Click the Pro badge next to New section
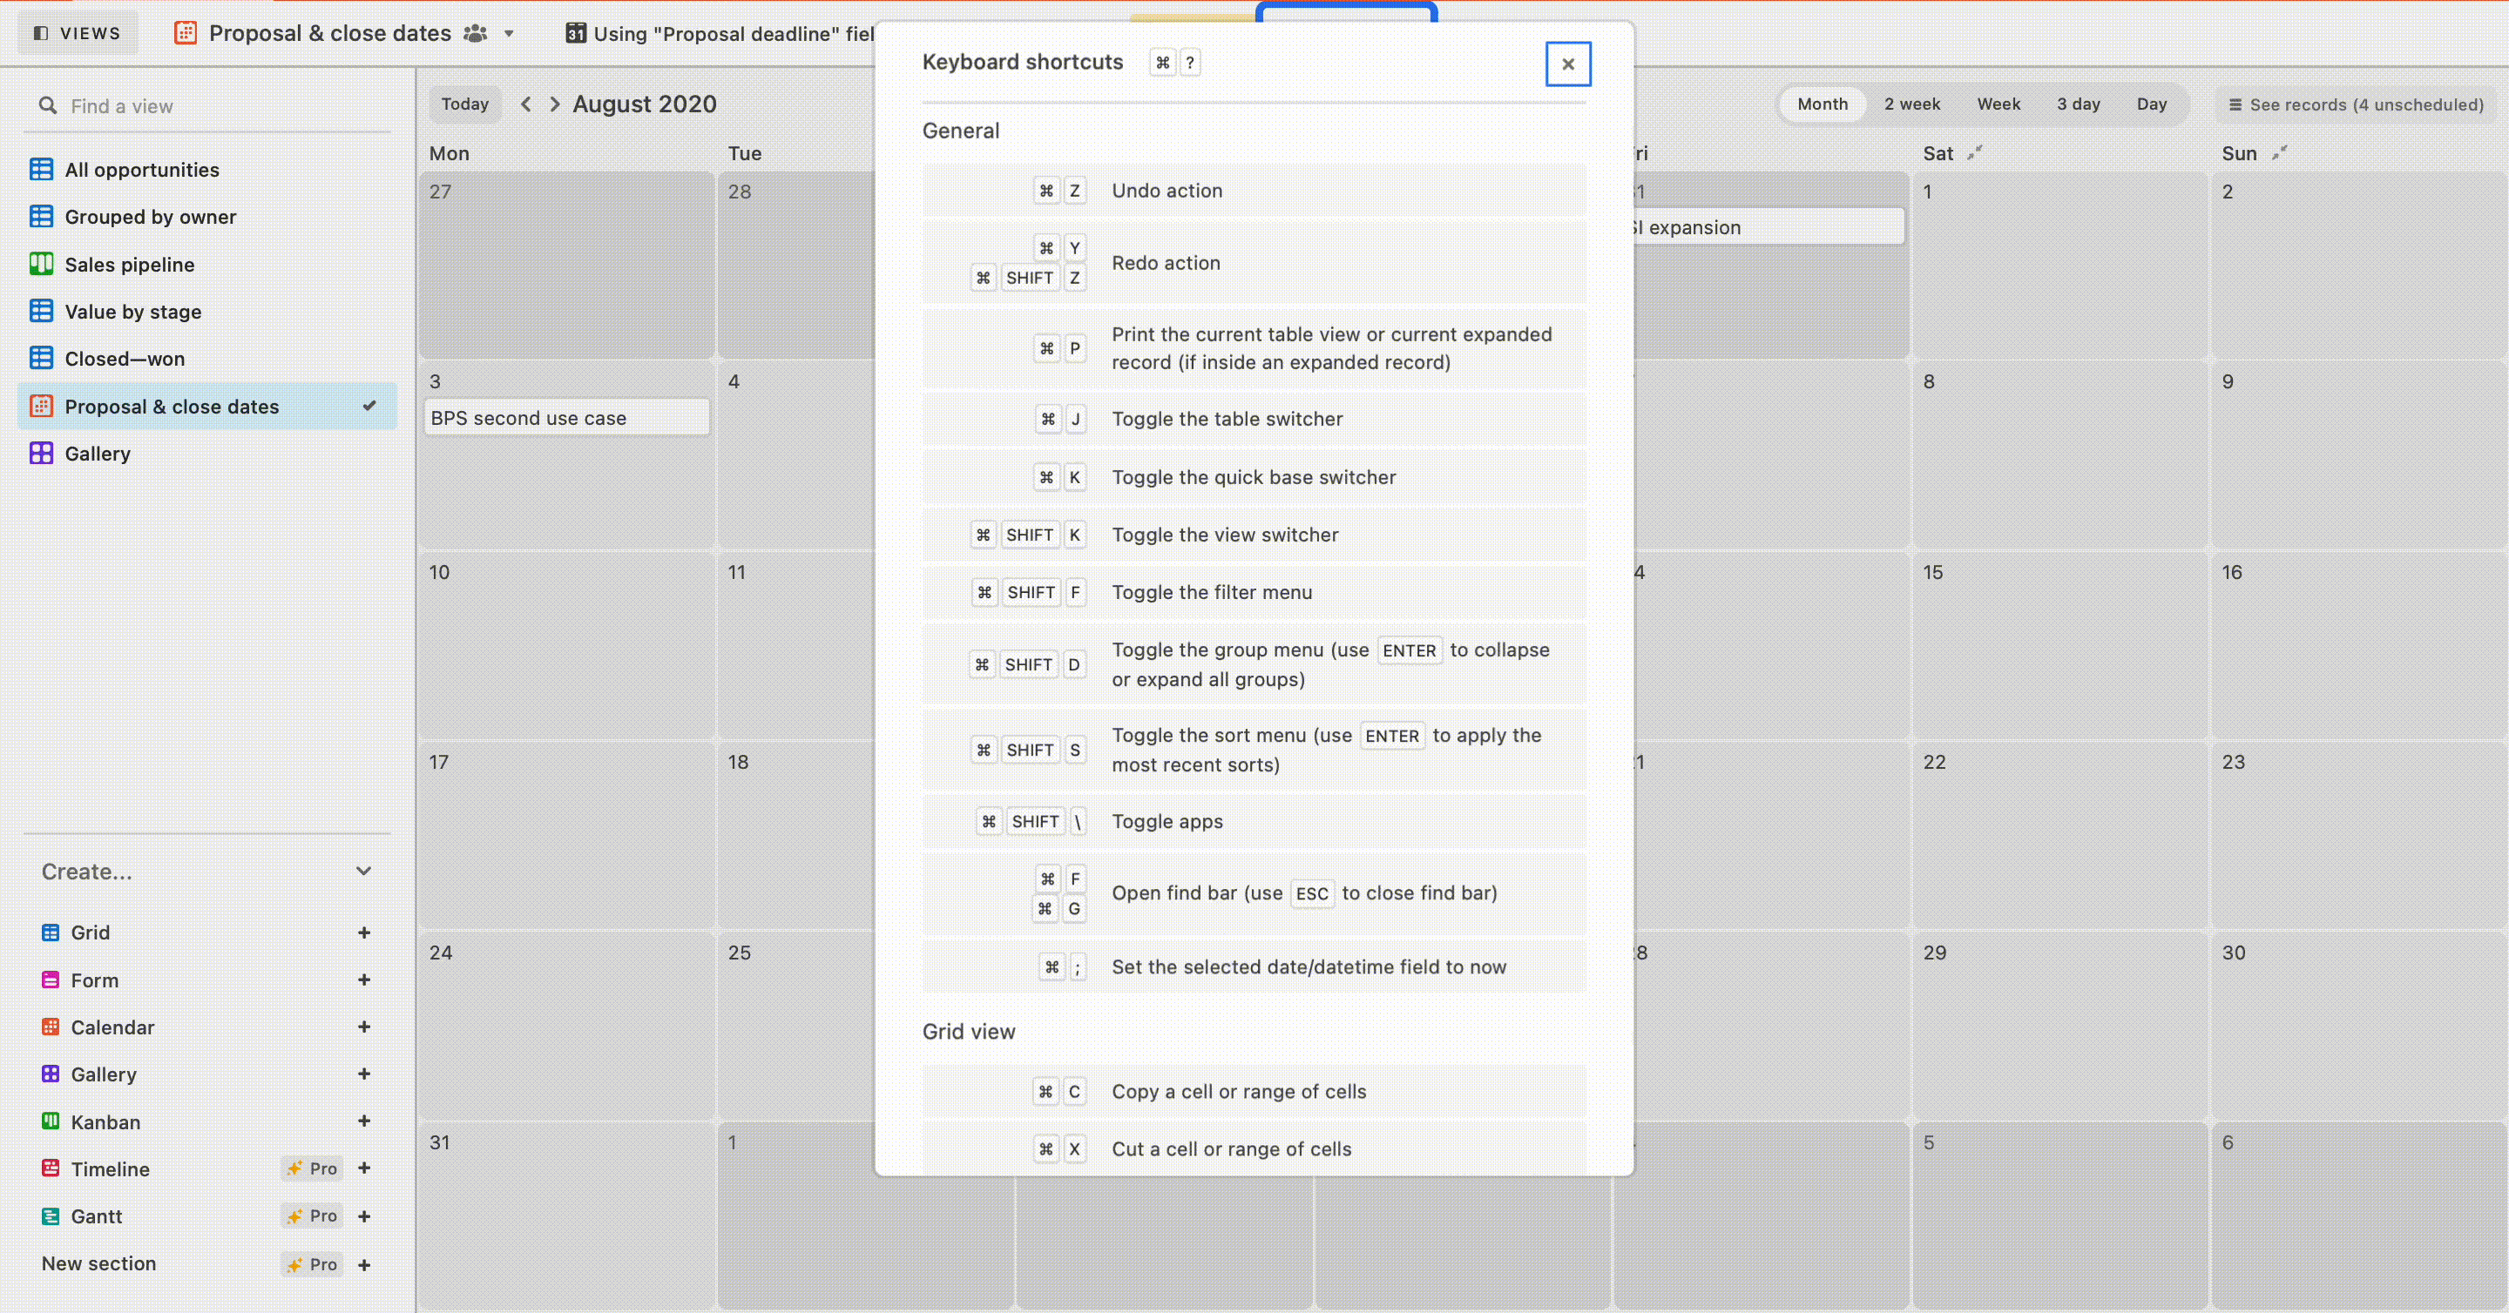The image size is (2509, 1313). click(x=312, y=1264)
